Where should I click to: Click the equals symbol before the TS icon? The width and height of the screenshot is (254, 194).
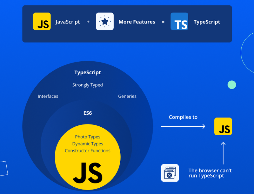coord(163,22)
